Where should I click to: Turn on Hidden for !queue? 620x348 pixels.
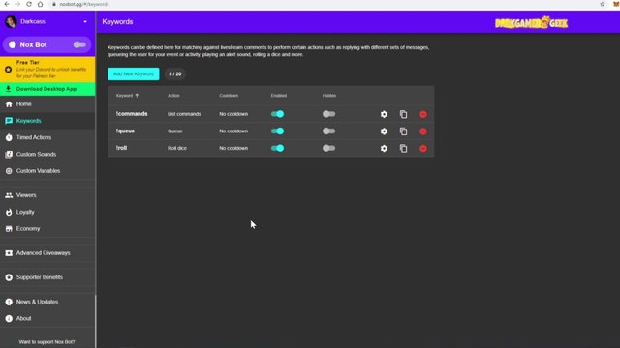coord(329,131)
